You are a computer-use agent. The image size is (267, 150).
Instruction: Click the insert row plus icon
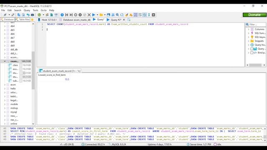76,15
